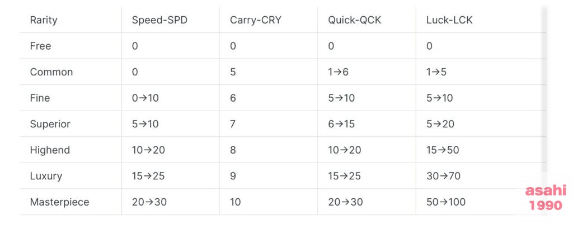The width and height of the screenshot is (573, 229).
Task: Select the Common quick value 1→6
Action: point(338,72)
